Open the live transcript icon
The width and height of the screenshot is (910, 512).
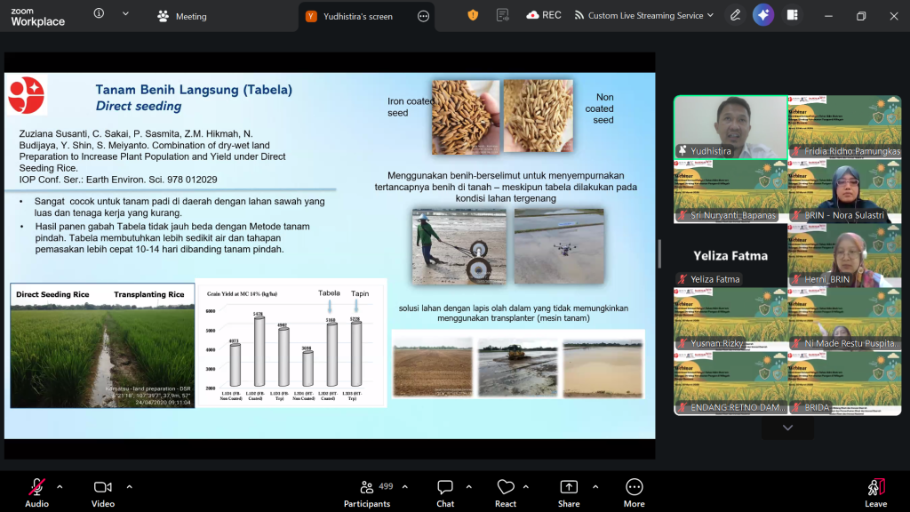(x=503, y=16)
